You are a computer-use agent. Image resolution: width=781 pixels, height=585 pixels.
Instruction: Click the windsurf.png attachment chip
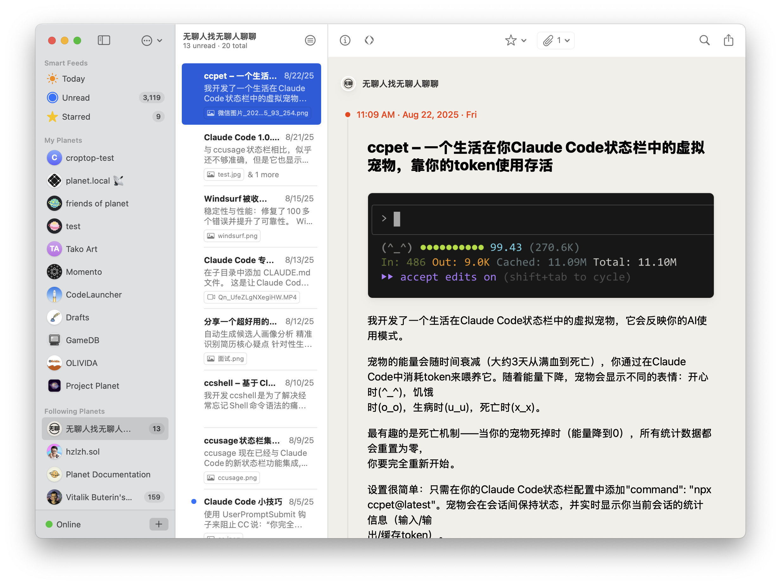pos(232,236)
